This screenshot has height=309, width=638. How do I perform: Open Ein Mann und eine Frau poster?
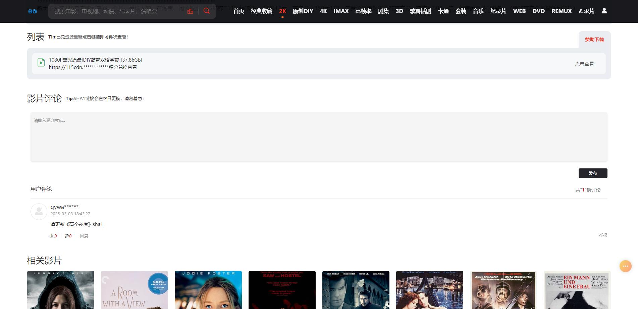point(577,290)
